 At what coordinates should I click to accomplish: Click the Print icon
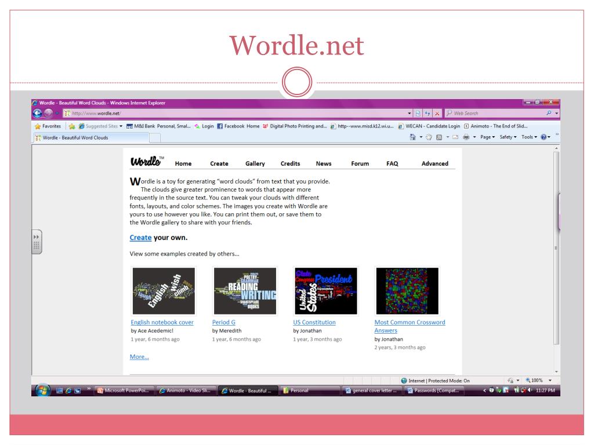click(466, 137)
